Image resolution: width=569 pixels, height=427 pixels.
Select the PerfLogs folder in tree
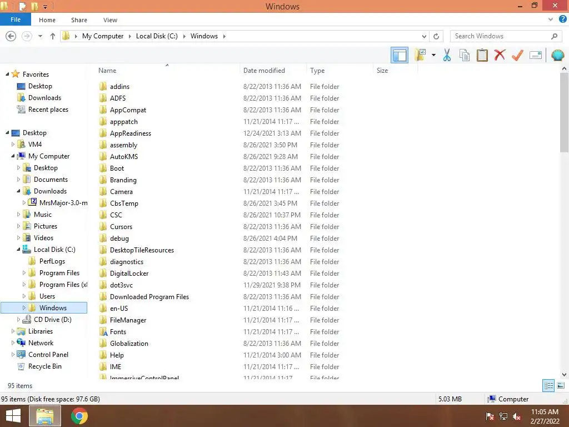click(x=52, y=261)
